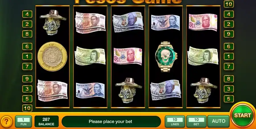Select payline 10 marker at bottom left
Viewport: 256px width, 129px height.
pos(27,108)
